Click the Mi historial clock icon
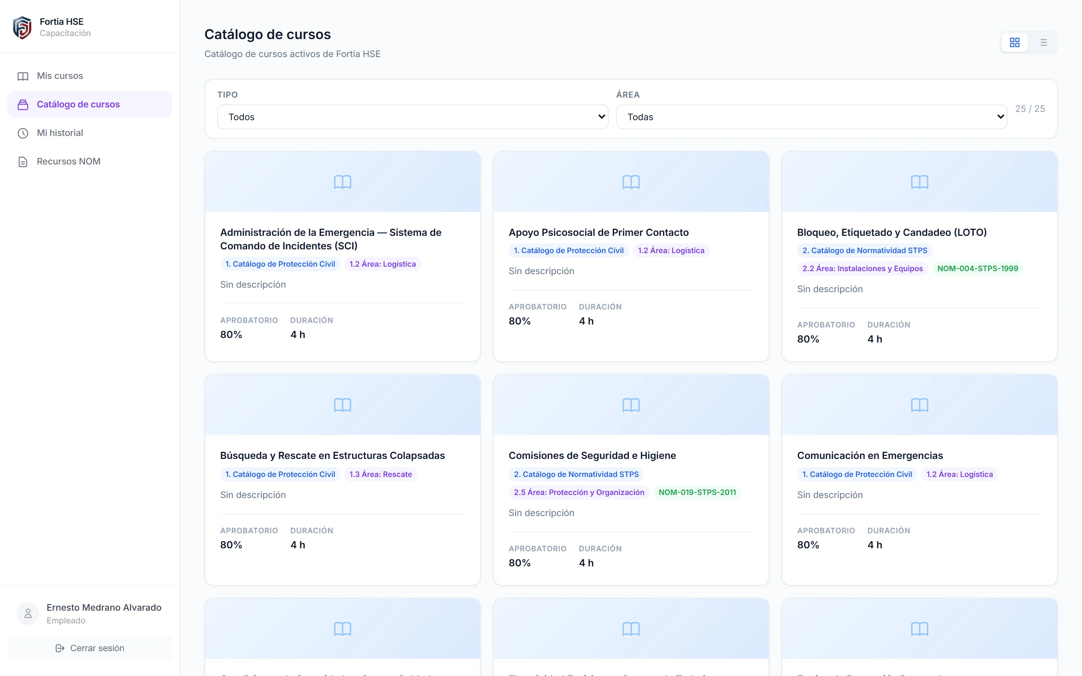The height and width of the screenshot is (676, 1082). 23,133
